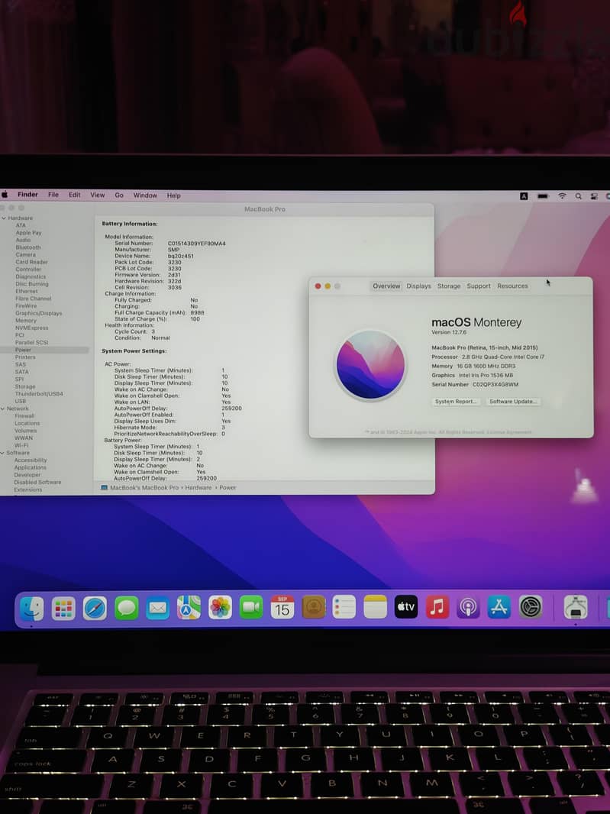Select Thunderbolt/USB4 in the sidebar
This screenshot has height=814, width=610.
pyautogui.click(x=39, y=393)
